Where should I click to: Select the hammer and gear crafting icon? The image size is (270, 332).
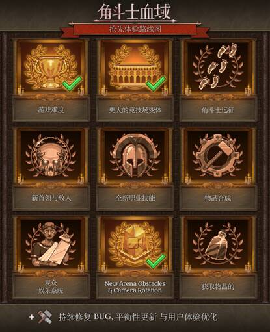218,155
